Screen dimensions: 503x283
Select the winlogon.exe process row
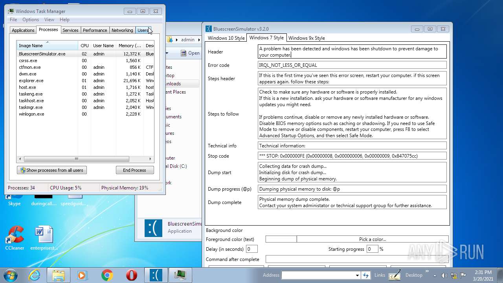click(x=85, y=114)
